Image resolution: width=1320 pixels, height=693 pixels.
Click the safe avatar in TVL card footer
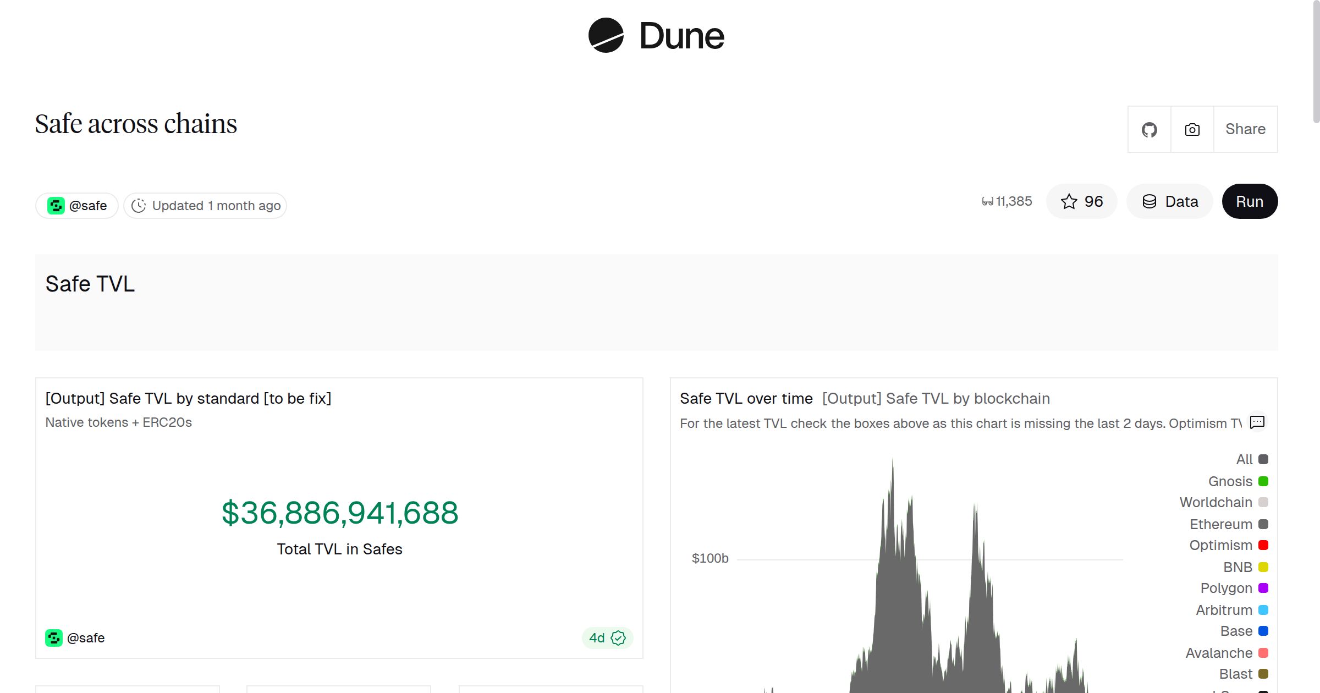coord(54,637)
